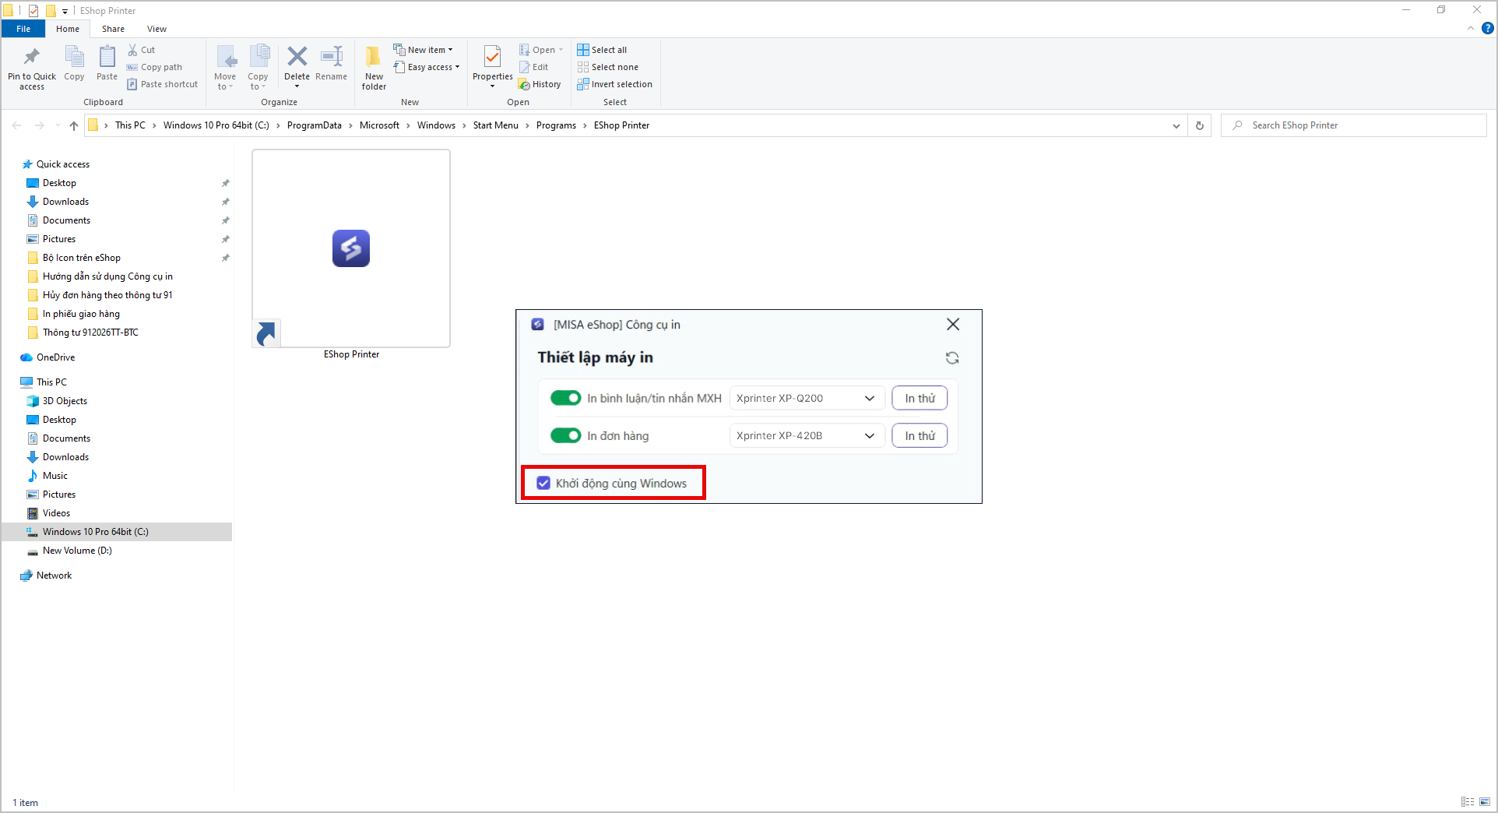This screenshot has width=1498, height=813.
Task: Click the refresh icon beside Thiết lập máy in
Action: 951,357
